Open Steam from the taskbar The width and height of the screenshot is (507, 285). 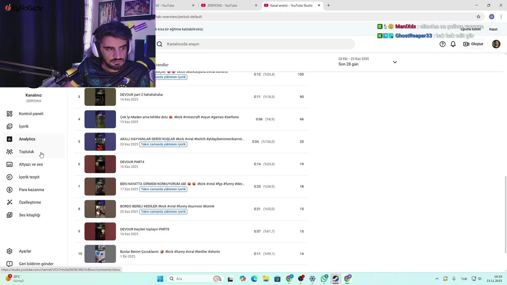pos(336,279)
